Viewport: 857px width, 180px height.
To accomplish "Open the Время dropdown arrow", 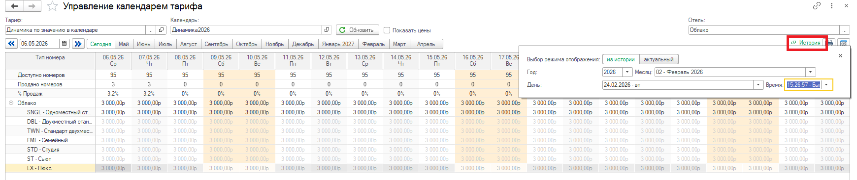I will tap(826, 85).
